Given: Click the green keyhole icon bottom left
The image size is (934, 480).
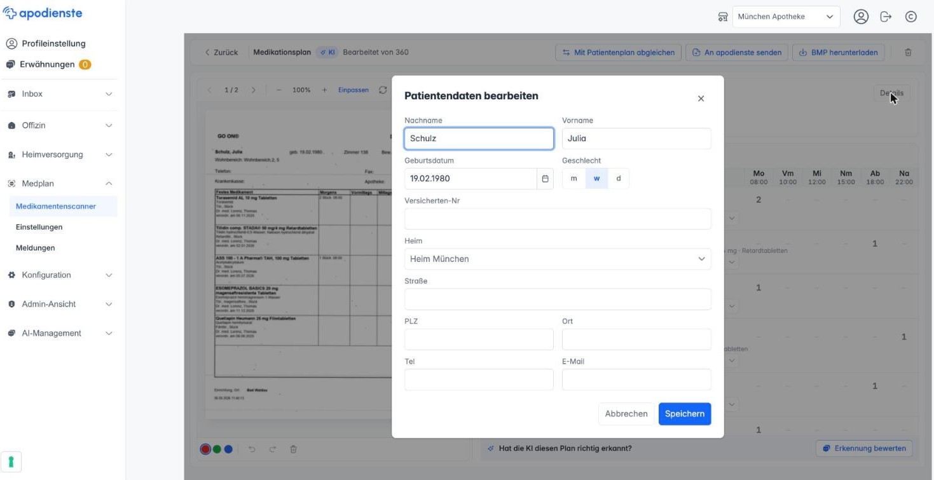Looking at the screenshot, I should (x=11, y=462).
